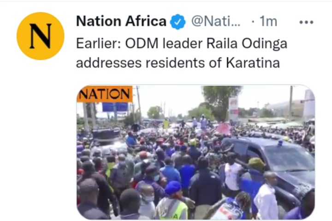This screenshot has height=221, width=332.
Task: Open the Nation Africa display name
Action: (121, 21)
